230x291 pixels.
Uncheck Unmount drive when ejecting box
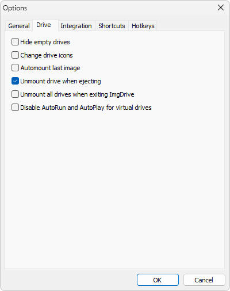(x=15, y=81)
